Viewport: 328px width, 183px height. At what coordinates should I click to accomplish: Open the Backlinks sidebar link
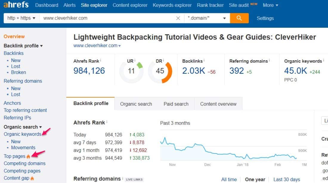click(x=14, y=53)
